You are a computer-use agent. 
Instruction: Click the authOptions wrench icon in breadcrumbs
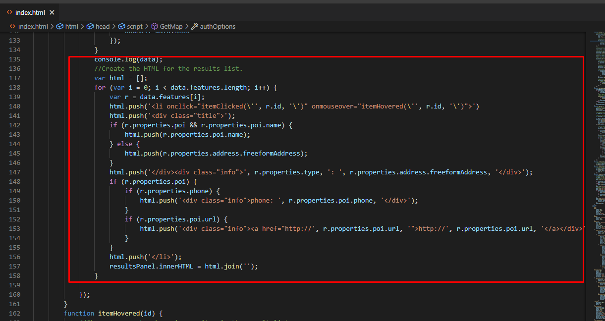click(x=195, y=26)
